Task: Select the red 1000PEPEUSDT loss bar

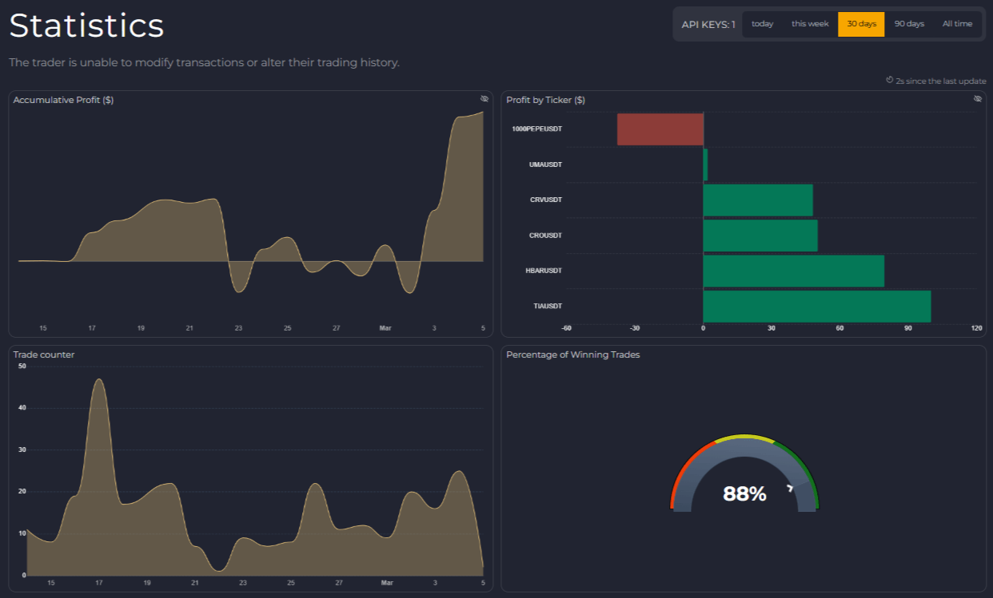Action: pos(660,129)
